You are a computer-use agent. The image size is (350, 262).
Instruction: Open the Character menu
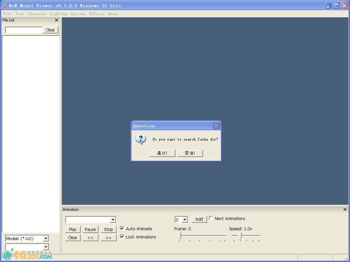[37, 14]
